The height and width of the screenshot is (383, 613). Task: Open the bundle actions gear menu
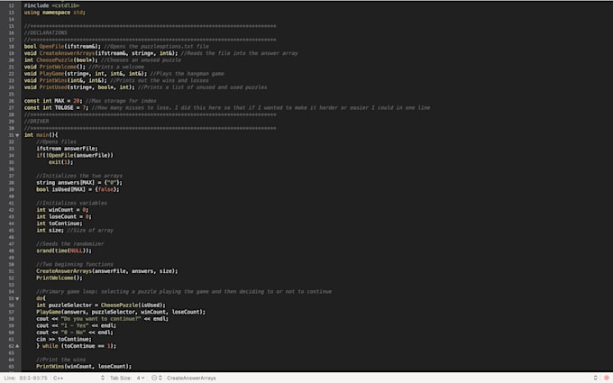tap(156, 378)
